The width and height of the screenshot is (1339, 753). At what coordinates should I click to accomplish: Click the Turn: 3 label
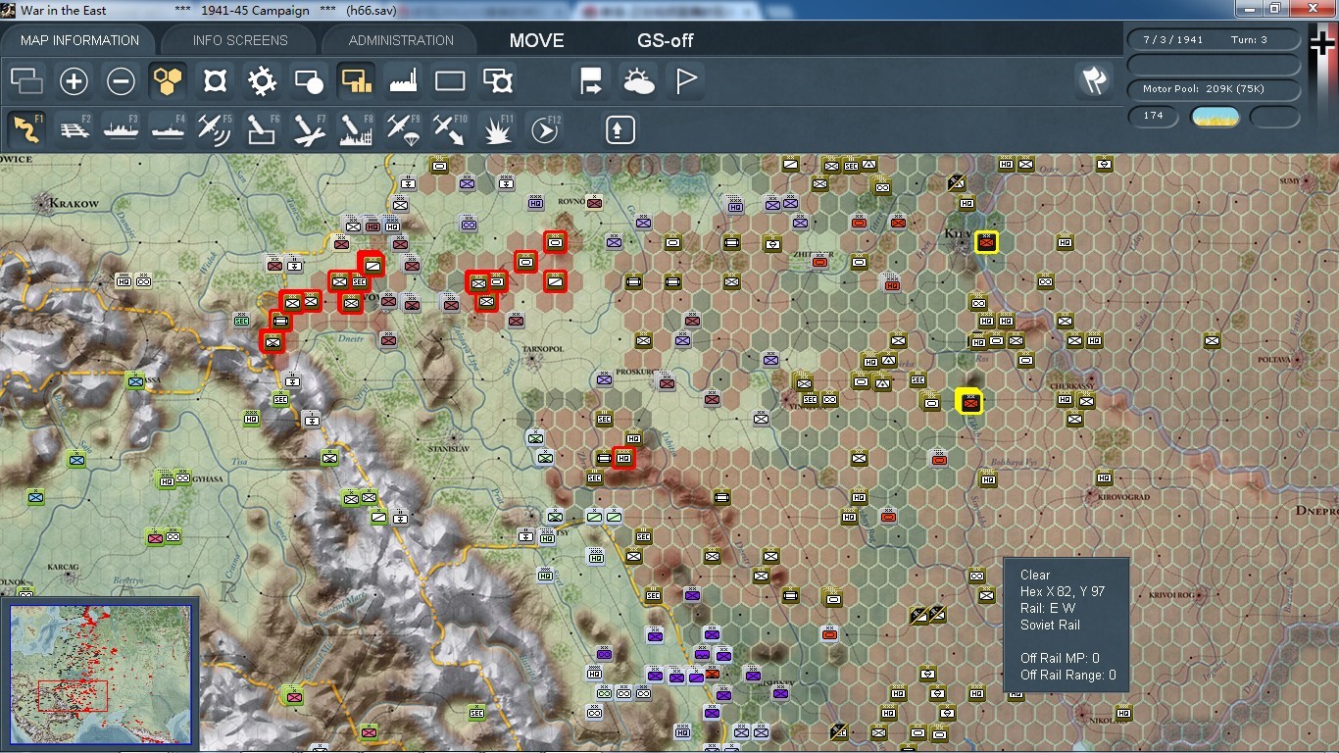[1250, 40]
